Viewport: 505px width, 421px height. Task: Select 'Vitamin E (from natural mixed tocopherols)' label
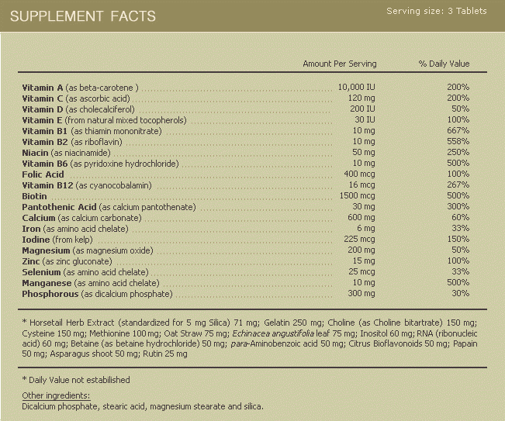point(105,120)
